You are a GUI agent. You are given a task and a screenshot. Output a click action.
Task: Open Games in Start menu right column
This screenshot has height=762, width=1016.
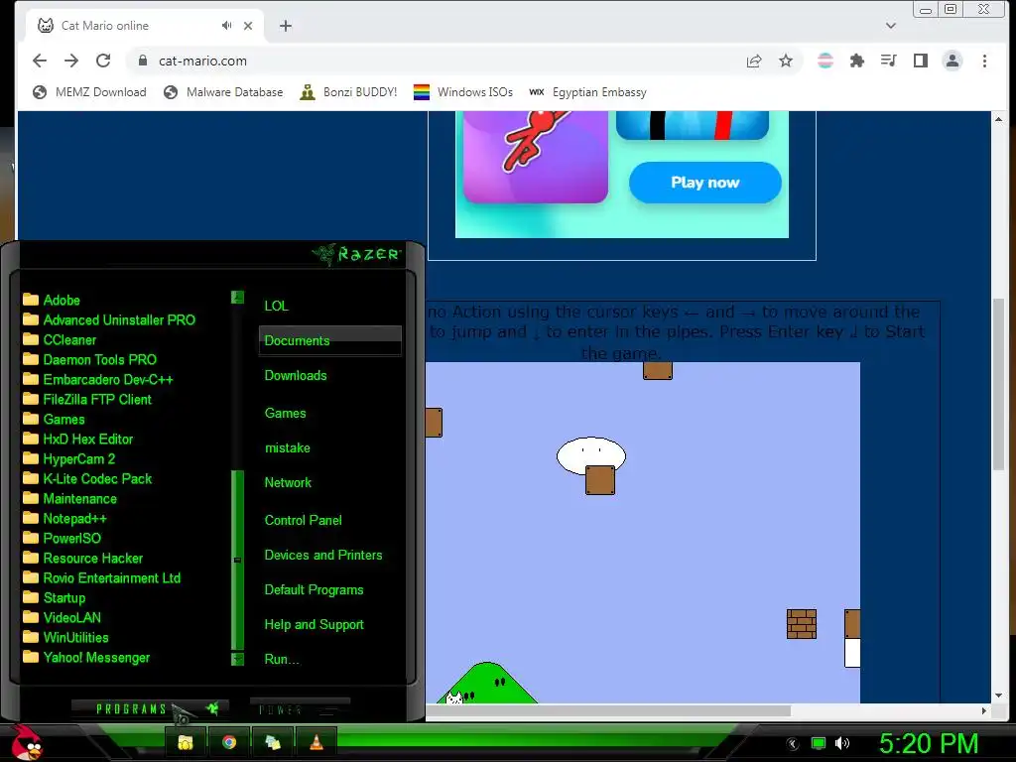[285, 414]
